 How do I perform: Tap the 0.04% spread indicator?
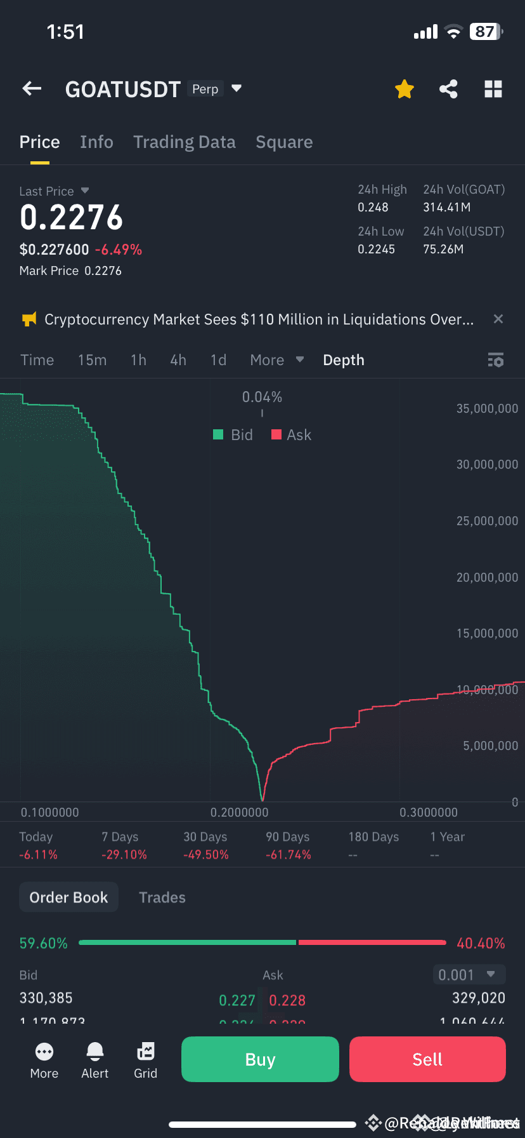[x=262, y=397]
